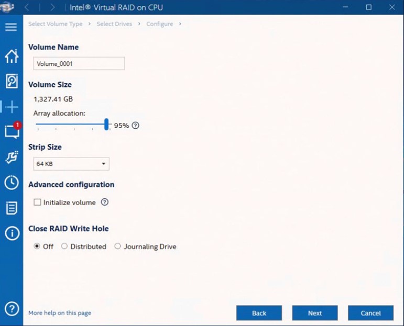Open the hamburger menu in the sidebar
This screenshot has width=404, height=326.
pos(11,27)
